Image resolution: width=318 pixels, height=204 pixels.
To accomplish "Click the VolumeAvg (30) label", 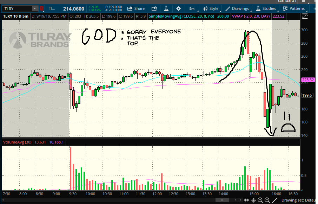I will click(x=17, y=142).
